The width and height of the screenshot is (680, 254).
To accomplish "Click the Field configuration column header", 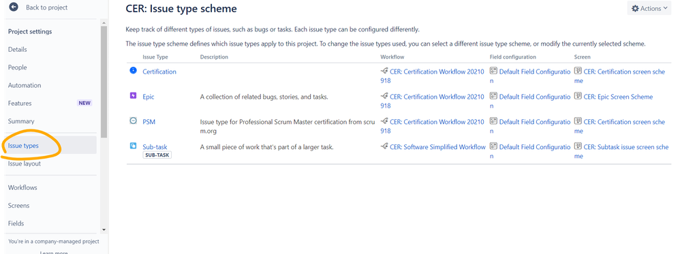I will click(x=512, y=57).
